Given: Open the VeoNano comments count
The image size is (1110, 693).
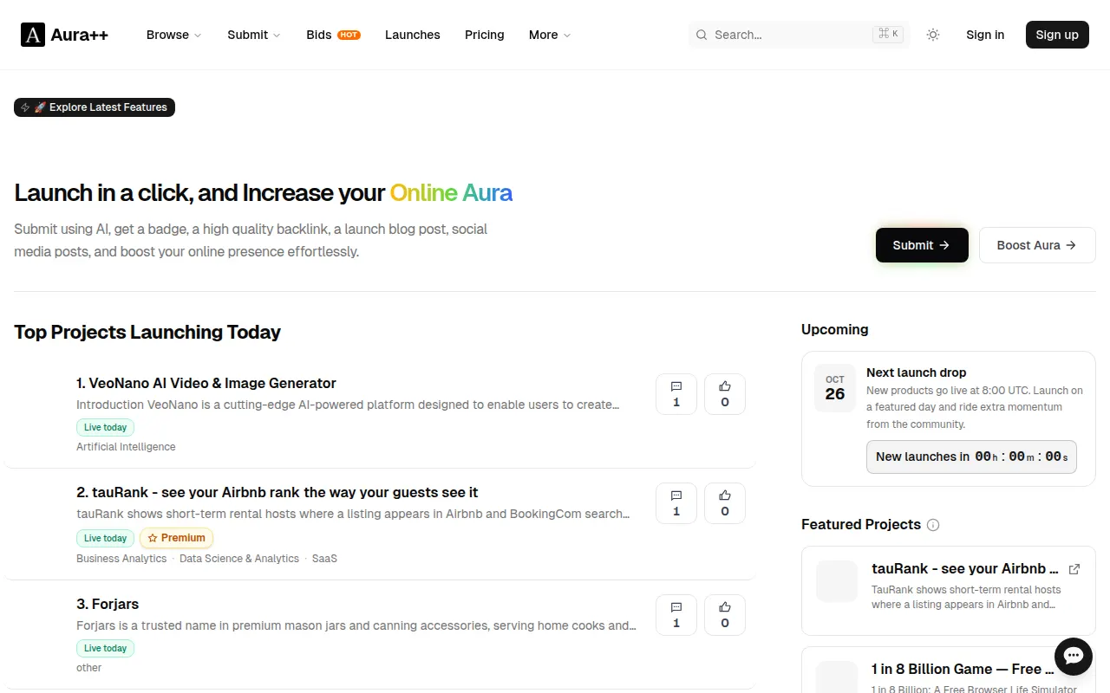Looking at the screenshot, I should pyautogui.click(x=676, y=394).
